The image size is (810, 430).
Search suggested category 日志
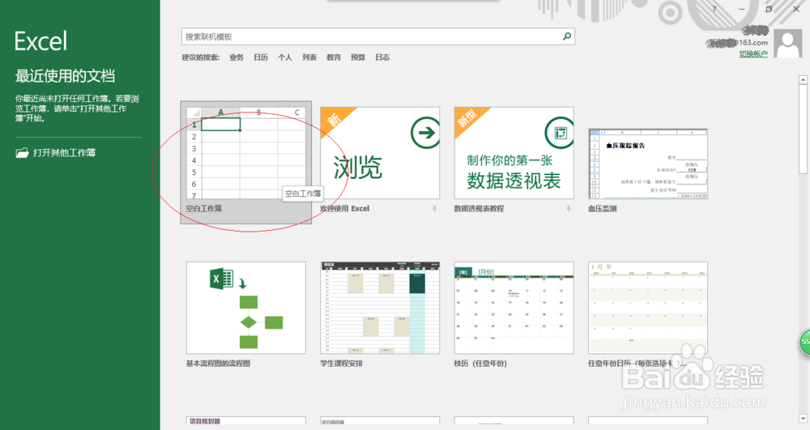click(382, 57)
